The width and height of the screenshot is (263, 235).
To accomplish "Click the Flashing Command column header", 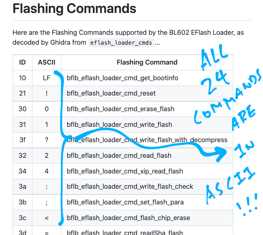I will point(147,62).
